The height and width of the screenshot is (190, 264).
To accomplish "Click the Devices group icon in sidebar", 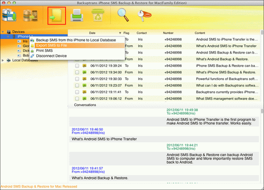I will 9,32.
